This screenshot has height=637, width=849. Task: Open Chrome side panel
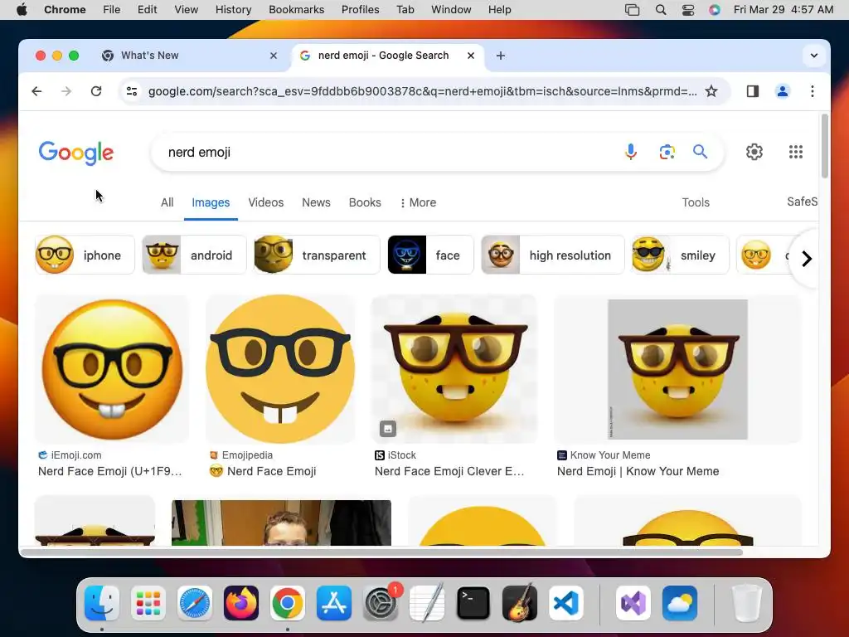click(x=753, y=91)
